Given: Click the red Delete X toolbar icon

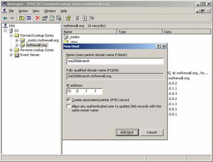Looking at the screenshot, I should click(38, 18).
